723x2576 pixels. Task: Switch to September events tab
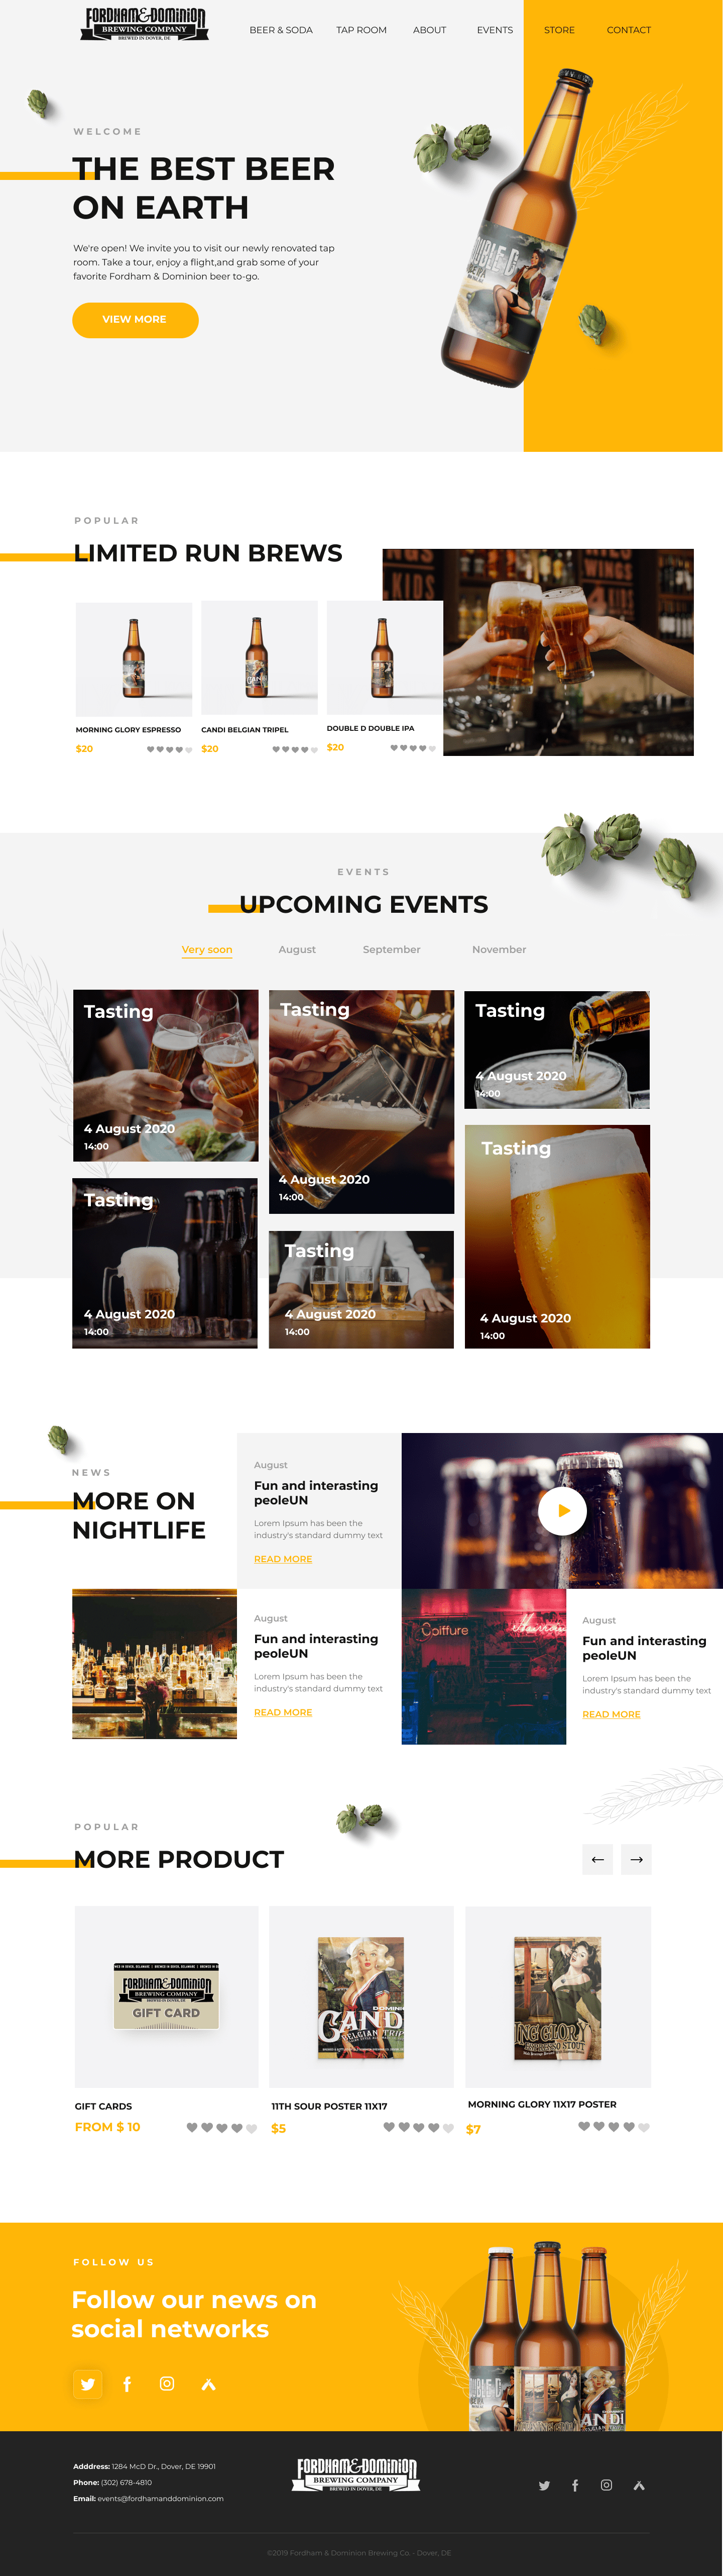pos(392,950)
